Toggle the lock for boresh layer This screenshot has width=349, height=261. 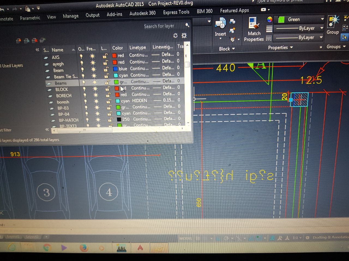(x=109, y=101)
